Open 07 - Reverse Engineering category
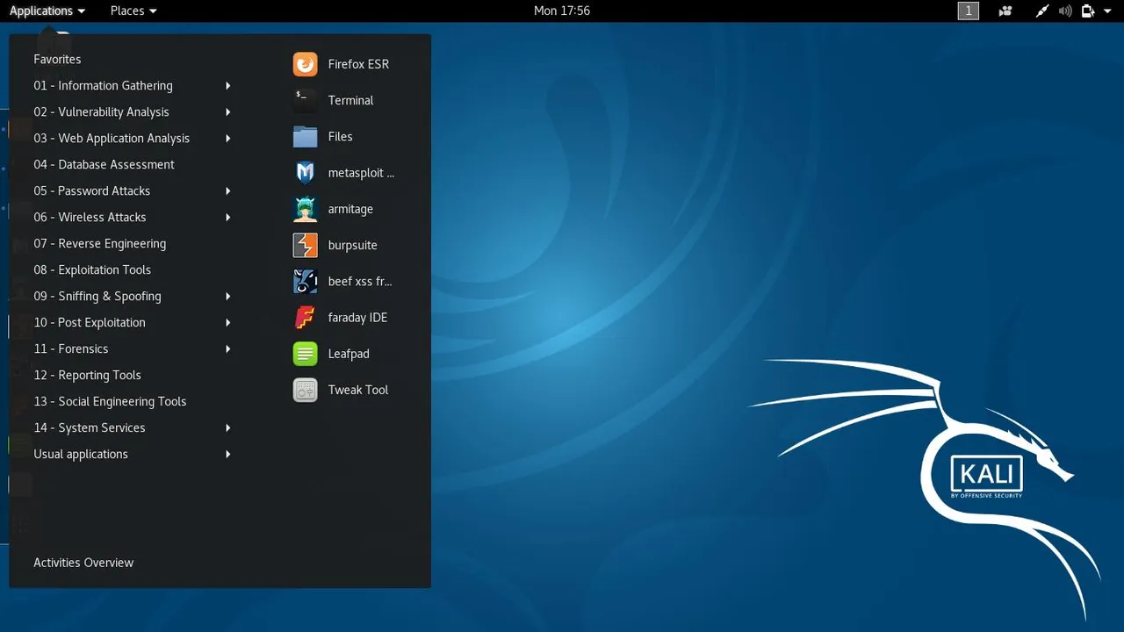 pyautogui.click(x=99, y=243)
